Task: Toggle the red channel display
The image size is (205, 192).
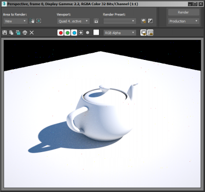Action: 60,33
